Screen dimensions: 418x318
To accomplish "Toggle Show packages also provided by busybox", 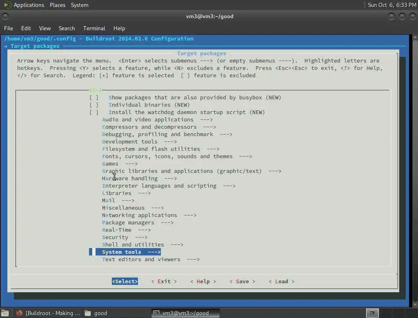I will [x=94, y=98].
